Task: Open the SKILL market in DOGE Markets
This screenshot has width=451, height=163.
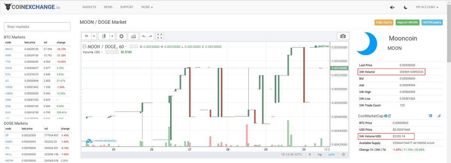Action: tap(9, 154)
